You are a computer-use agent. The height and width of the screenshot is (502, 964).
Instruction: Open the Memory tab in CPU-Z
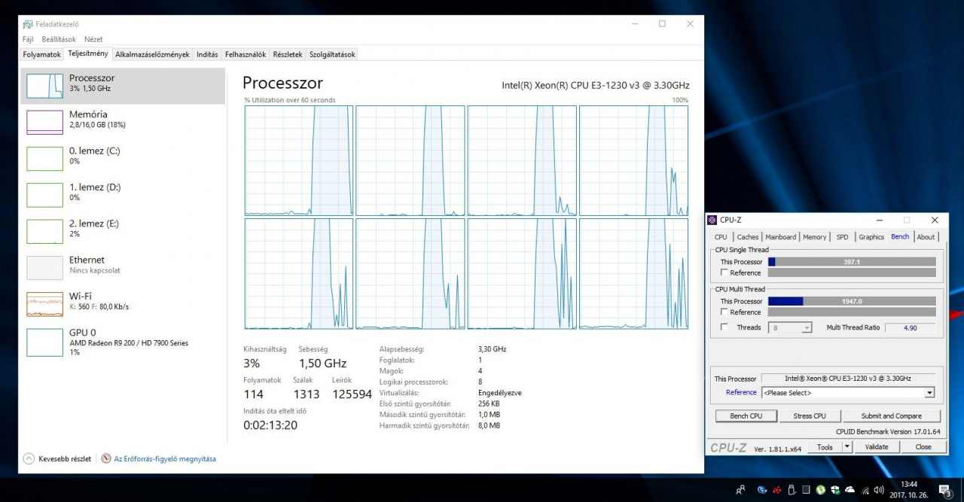click(x=814, y=237)
